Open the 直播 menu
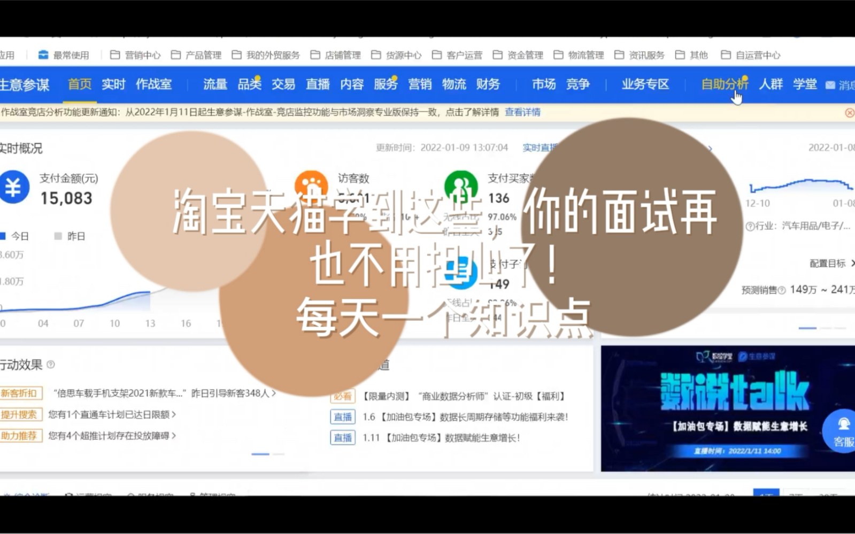This screenshot has width=855, height=534. tap(318, 84)
